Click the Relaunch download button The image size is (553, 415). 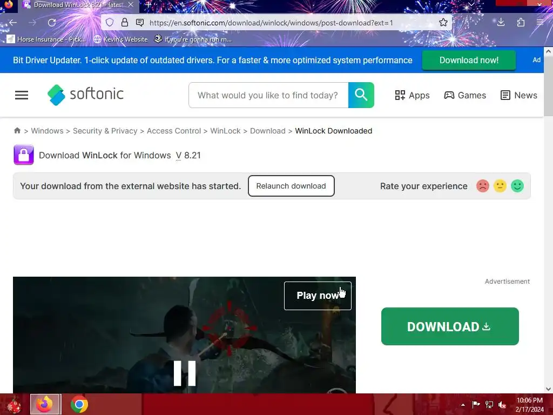click(291, 186)
